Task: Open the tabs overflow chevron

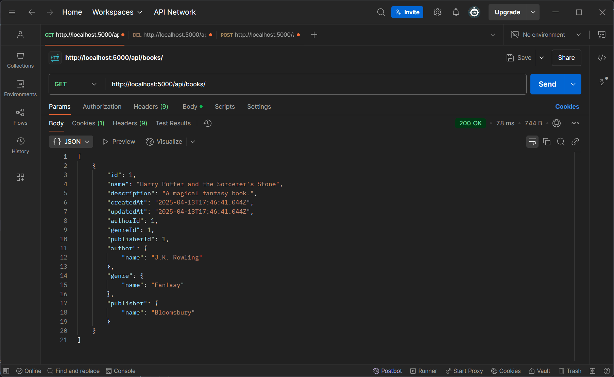Action: (493, 35)
